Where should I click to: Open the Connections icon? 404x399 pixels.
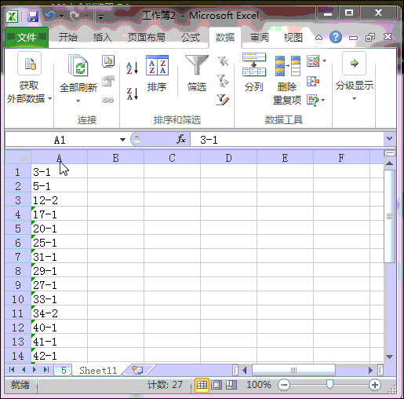(x=108, y=61)
